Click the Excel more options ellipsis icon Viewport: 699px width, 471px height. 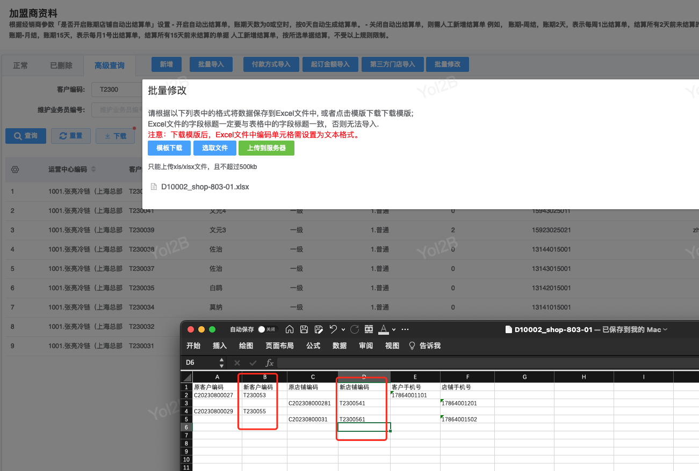coord(405,329)
